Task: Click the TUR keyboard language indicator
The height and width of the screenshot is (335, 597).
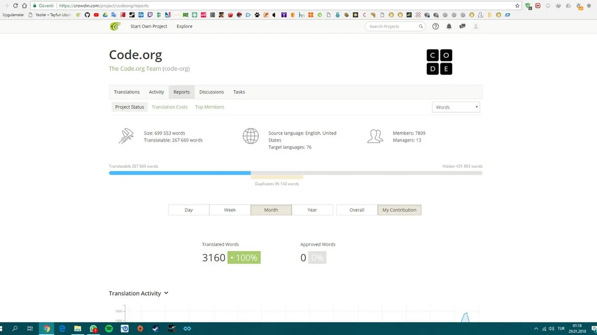Action: pos(561,328)
